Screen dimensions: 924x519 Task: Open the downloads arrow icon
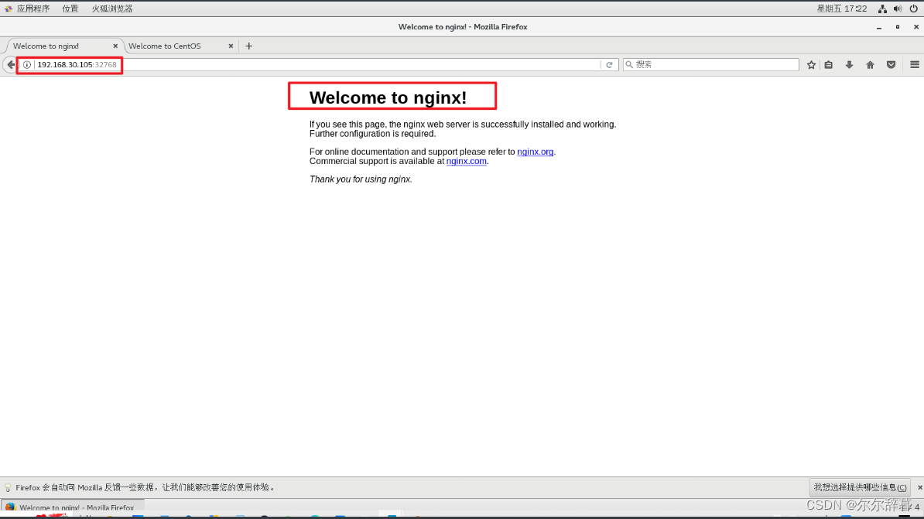coord(849,65)
